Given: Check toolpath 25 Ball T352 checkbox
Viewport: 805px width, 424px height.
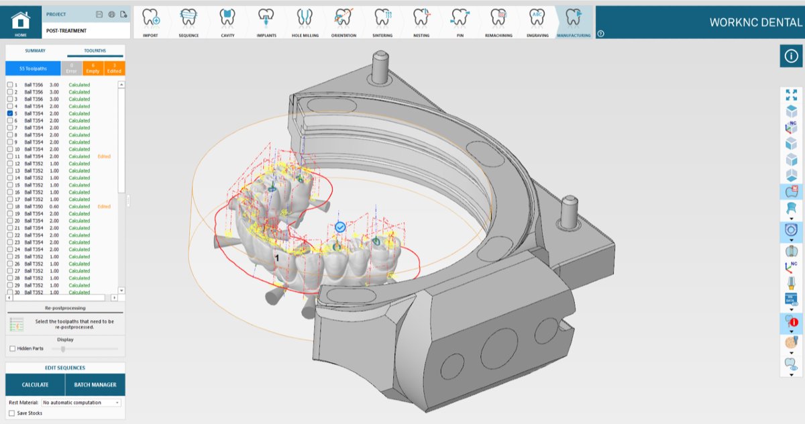Looking at the screenshot, I should [x=9, y=256].
